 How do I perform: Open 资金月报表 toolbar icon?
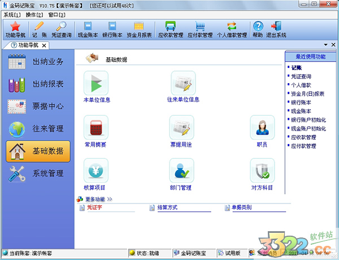point(139,29)
